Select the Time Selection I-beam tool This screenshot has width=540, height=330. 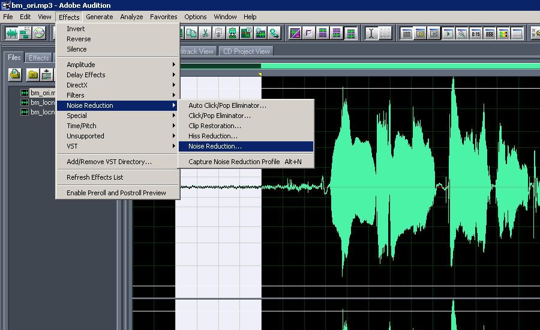[x=371, y=34]
